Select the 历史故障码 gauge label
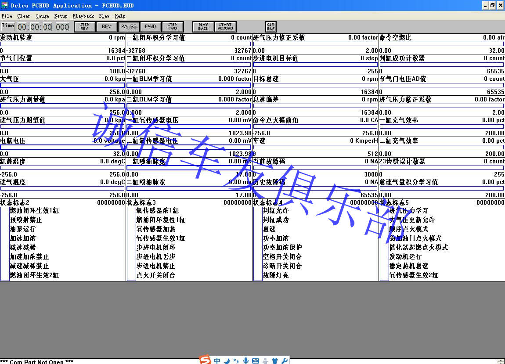This screenshot has width=505, height=364. tap(269, 182)
